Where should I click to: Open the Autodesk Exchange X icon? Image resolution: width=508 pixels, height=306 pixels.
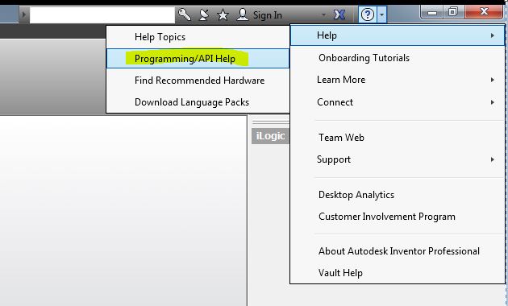339,14
